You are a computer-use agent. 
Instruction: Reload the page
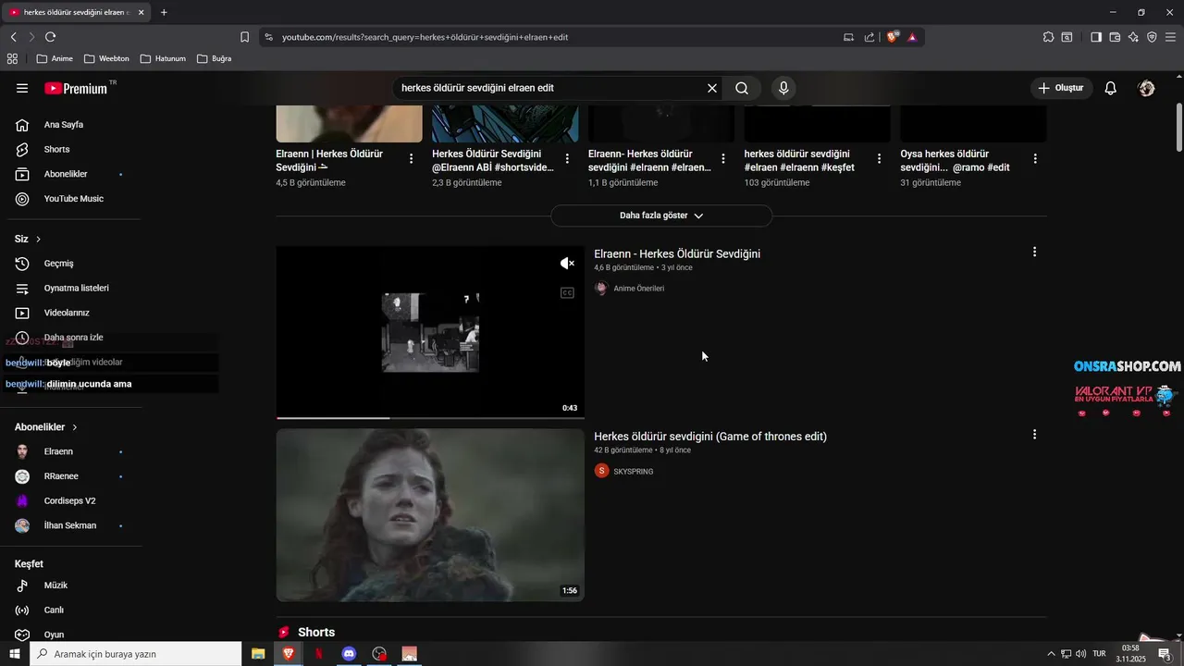50,37
